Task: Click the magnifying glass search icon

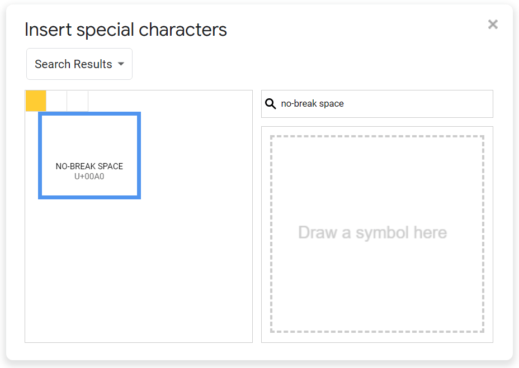Action: 271,104
